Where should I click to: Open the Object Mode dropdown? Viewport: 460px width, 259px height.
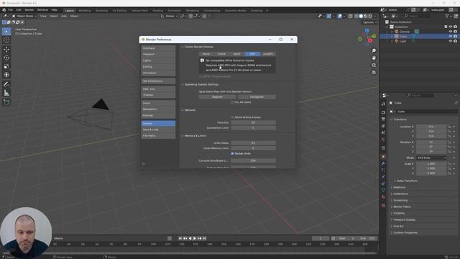point(24,16)
